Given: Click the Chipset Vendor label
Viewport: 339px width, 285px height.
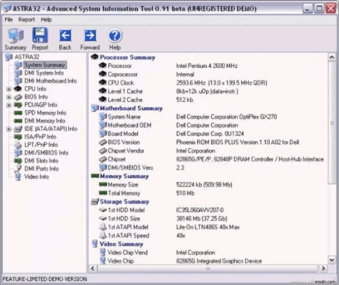Looking at the screenshot, I should point(126,151).
